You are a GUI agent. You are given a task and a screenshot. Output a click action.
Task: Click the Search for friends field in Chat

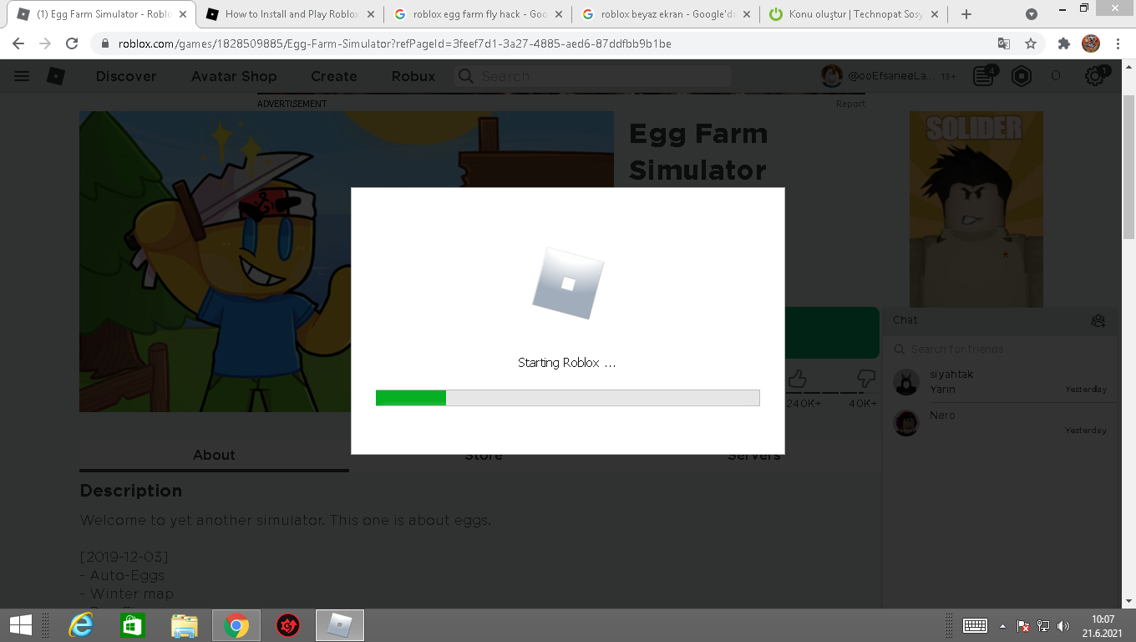pos(1000,349)
